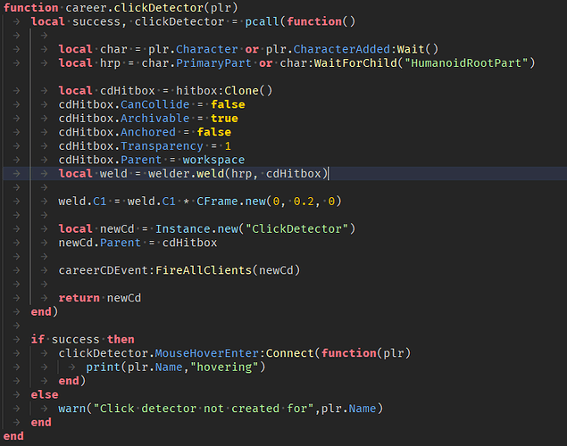Click the 'Anchored' property name
Image resolution: width=567 pixels, height=446 pixels.
[x=148, y=132]
